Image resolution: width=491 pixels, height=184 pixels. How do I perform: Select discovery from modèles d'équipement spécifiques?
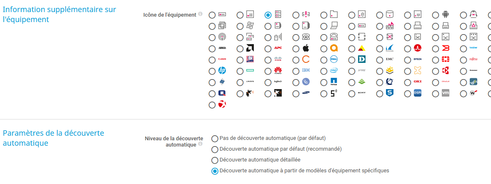tap(215, 171)
